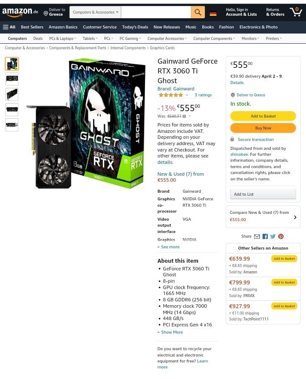The width and height of the screenshot is (306, 379).
Task: Click the orange search magnifier button
Action: pyautogui.click(x=198, y=12)
